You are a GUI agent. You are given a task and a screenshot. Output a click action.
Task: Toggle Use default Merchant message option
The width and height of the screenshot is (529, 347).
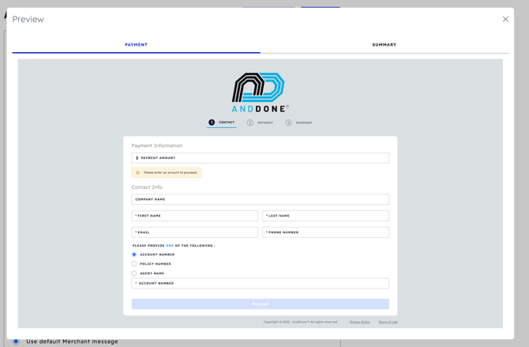pos(16,341)
